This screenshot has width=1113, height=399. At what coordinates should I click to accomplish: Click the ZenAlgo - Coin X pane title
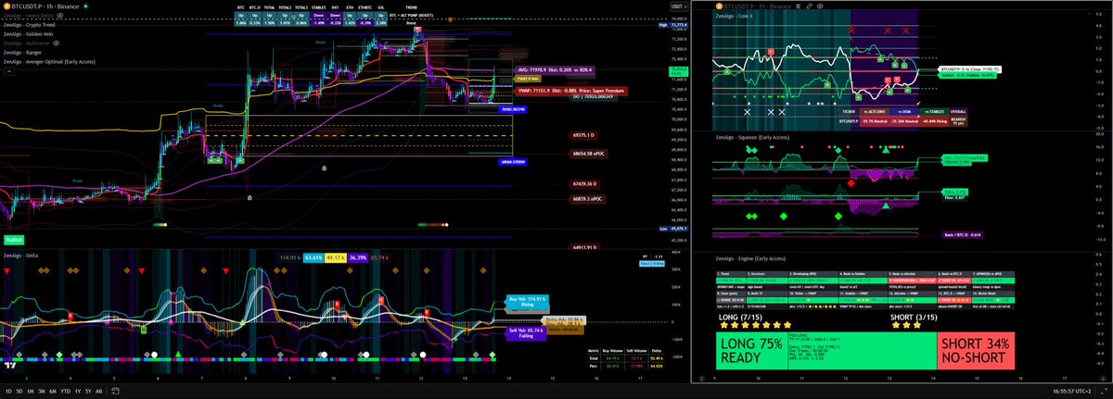(x=736, y=16)
